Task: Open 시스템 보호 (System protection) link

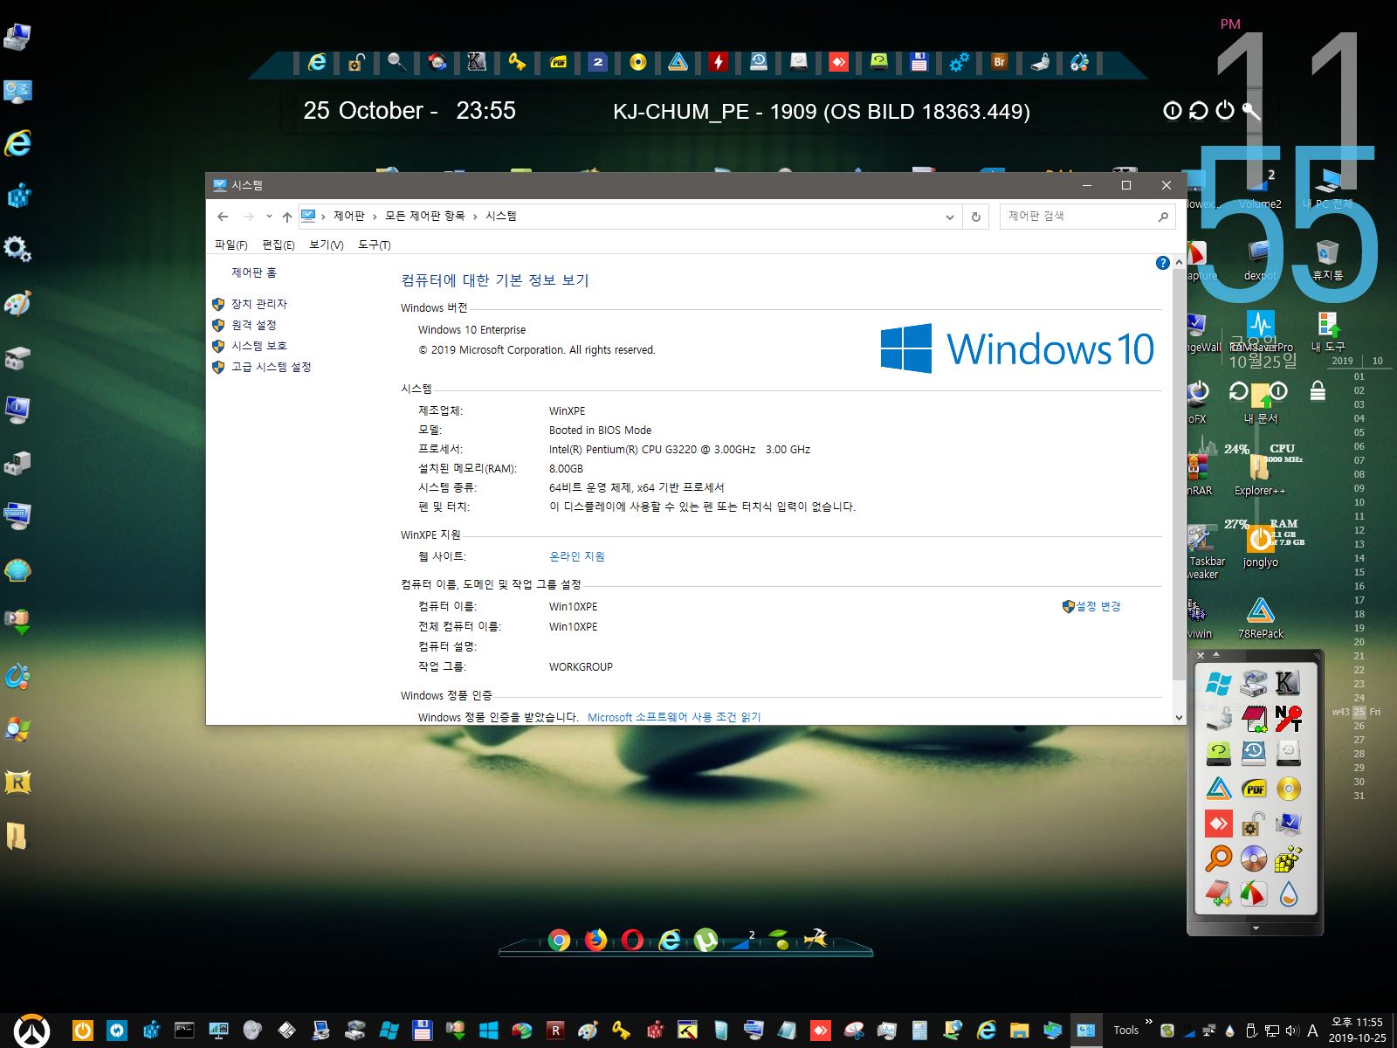Action: tap(259, 346)
